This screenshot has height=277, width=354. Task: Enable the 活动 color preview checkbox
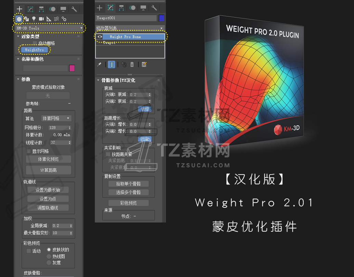(x=29, y=251)
